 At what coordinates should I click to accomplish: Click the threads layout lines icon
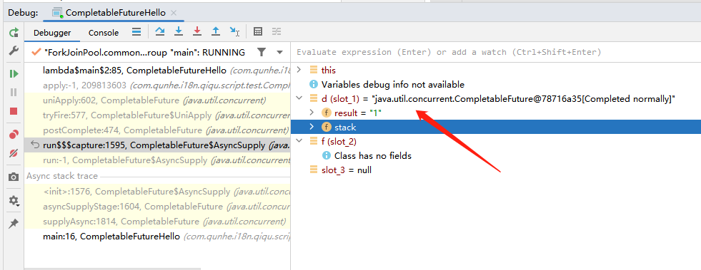pyautogui.click(x=136, y=31)
